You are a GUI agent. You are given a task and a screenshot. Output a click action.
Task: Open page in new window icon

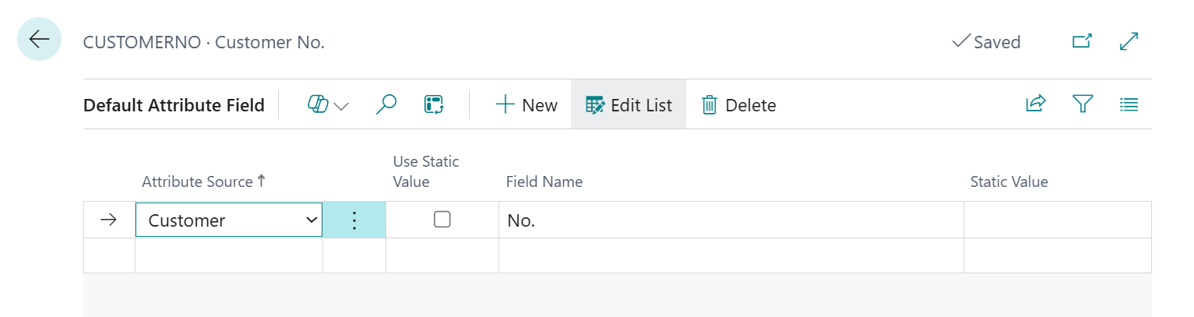point(1082,41)
